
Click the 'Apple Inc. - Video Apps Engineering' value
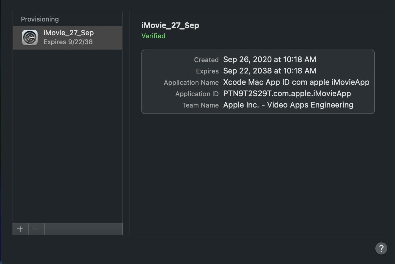pos(288,105)
